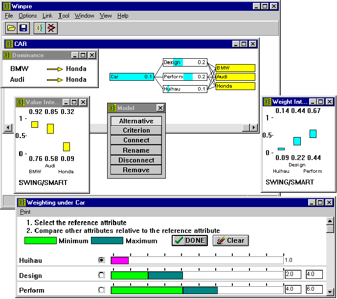This screenshot has width=337, height=299.
Task: Click the Alternative button in Model palette
Action: [x=136, y=121]
